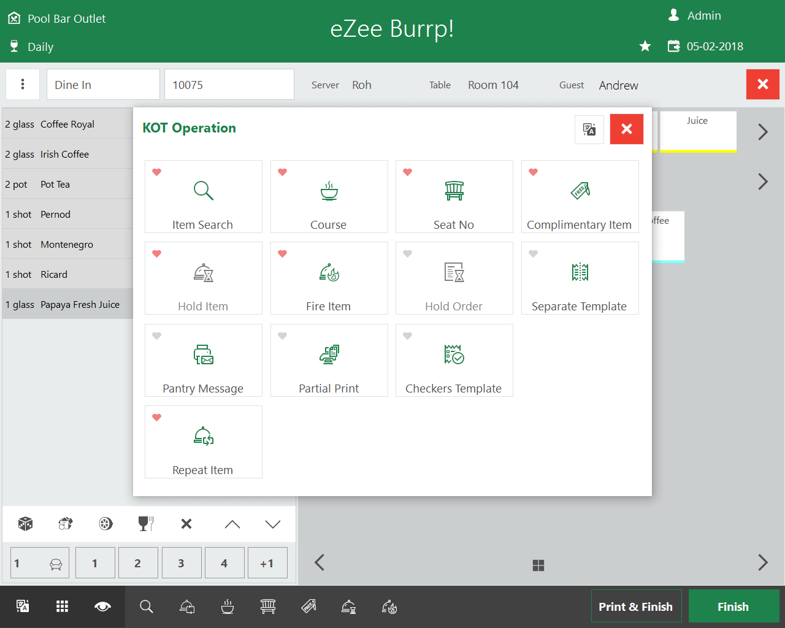
Task: Open Item Search in KOT Operation
Action: pos(203,197)
